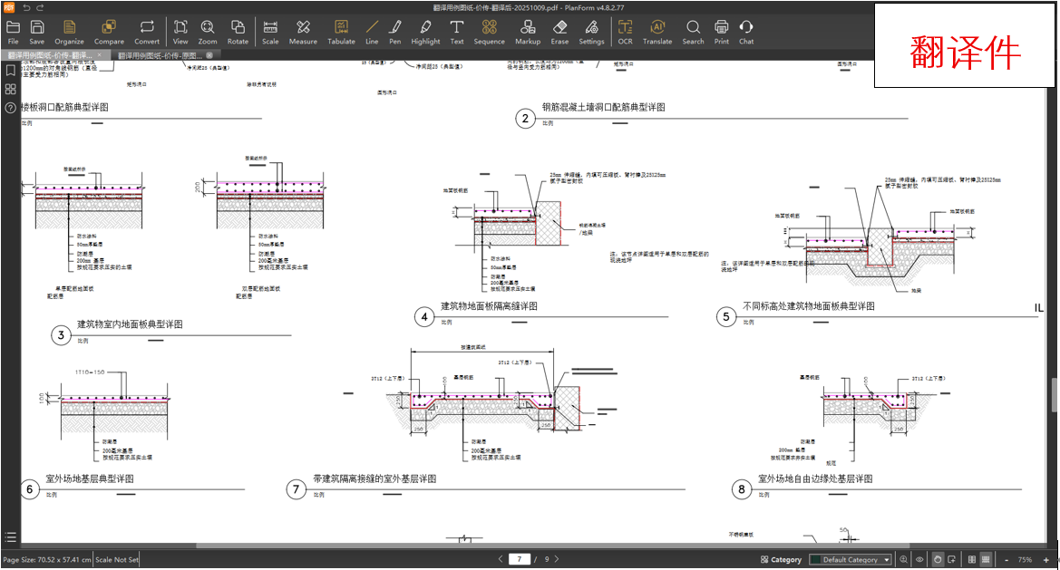Enable the hand pan mode in status bar

[938, 560]
